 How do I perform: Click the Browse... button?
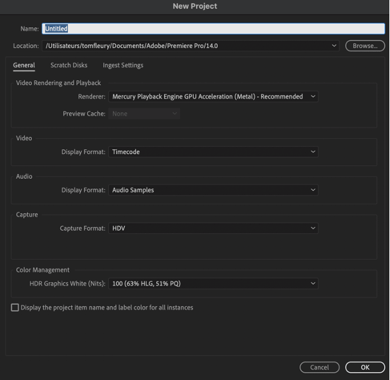click(x=365, y=46)
